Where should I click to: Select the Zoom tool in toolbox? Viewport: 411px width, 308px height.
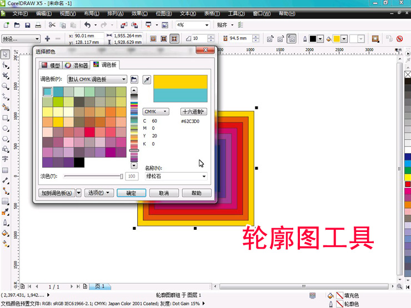(6, 87)
